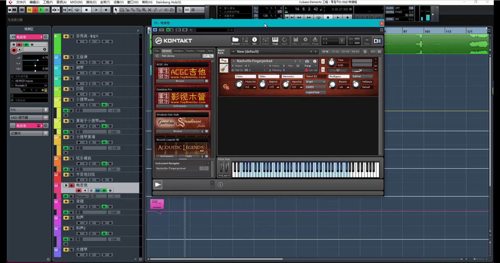Adjust the Reverb knob

pyautogui.click(x=332, y=84)
